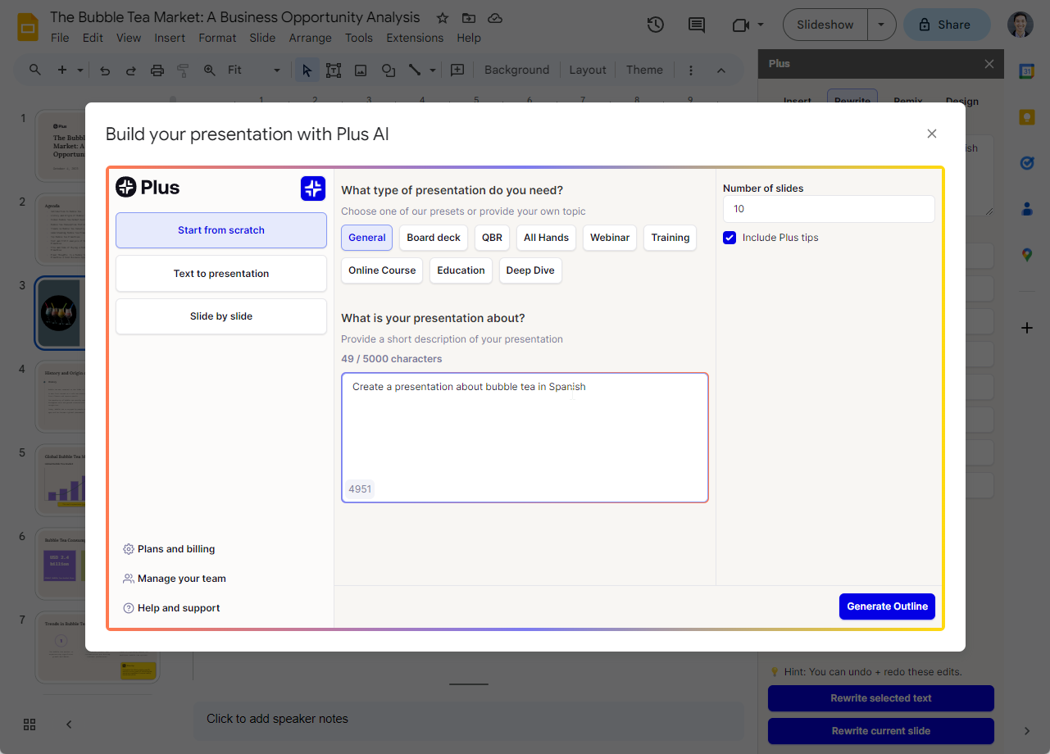
Task: Select the line tool icon
Action: pyautogui.click(x=415, y=70)
